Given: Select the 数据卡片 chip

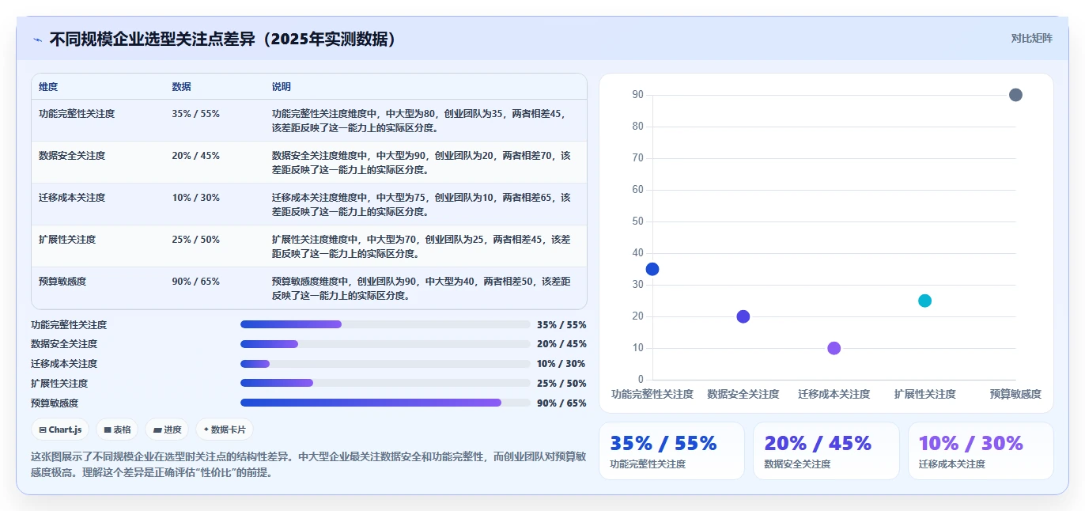Looking at the screenshot, I should tap(225, 430).
